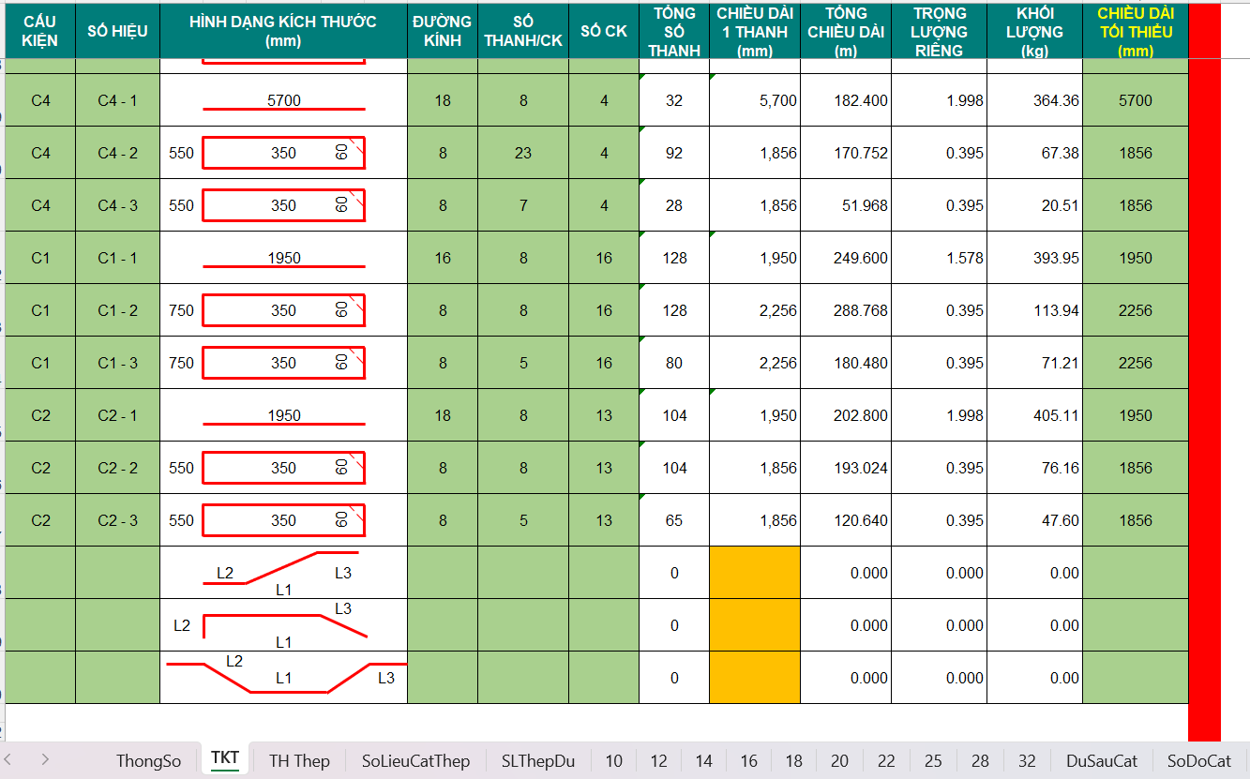Select CHIỀU DÀI 1 THANH header
The image size is (1250, 779).
pyautogui.click(x=755, y=31)
